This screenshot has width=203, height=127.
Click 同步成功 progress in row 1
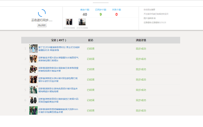[x=141, y=49]
